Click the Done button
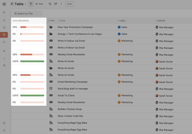 click(x=69, y=4)
